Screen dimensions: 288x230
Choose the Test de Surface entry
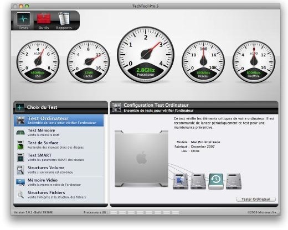pos(59,145)
